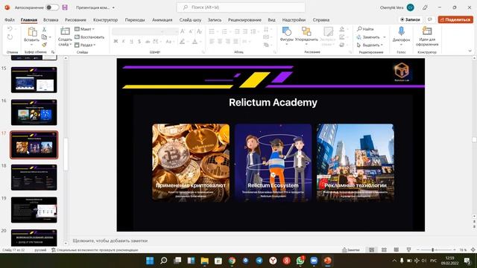This screenshot has height=268, width=477.
Task: Select slide 18 thumbnail
Action: tap(34, 177)
